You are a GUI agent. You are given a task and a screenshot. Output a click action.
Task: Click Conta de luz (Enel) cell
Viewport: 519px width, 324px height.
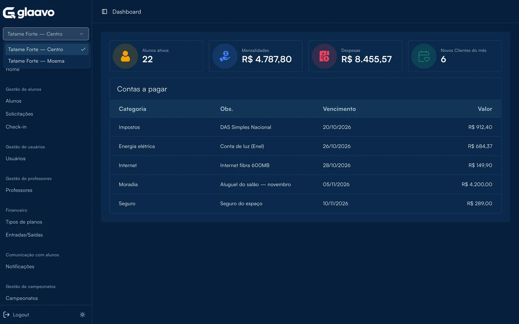click(242, 146)
